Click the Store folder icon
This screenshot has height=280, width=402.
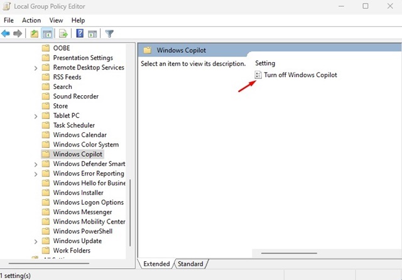(x=46, y=106)
